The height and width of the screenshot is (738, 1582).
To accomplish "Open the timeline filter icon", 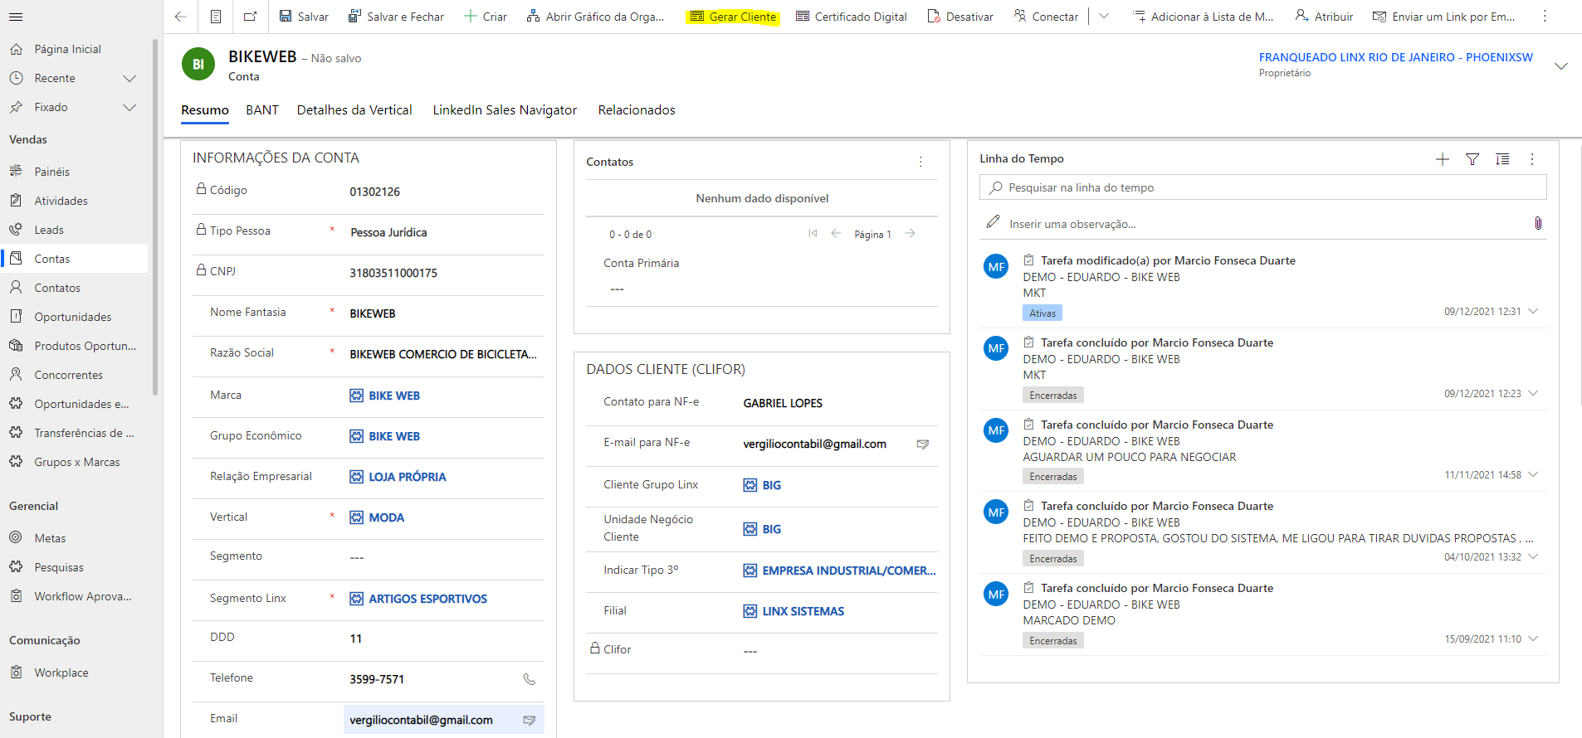I will (x=1472, y=159).
